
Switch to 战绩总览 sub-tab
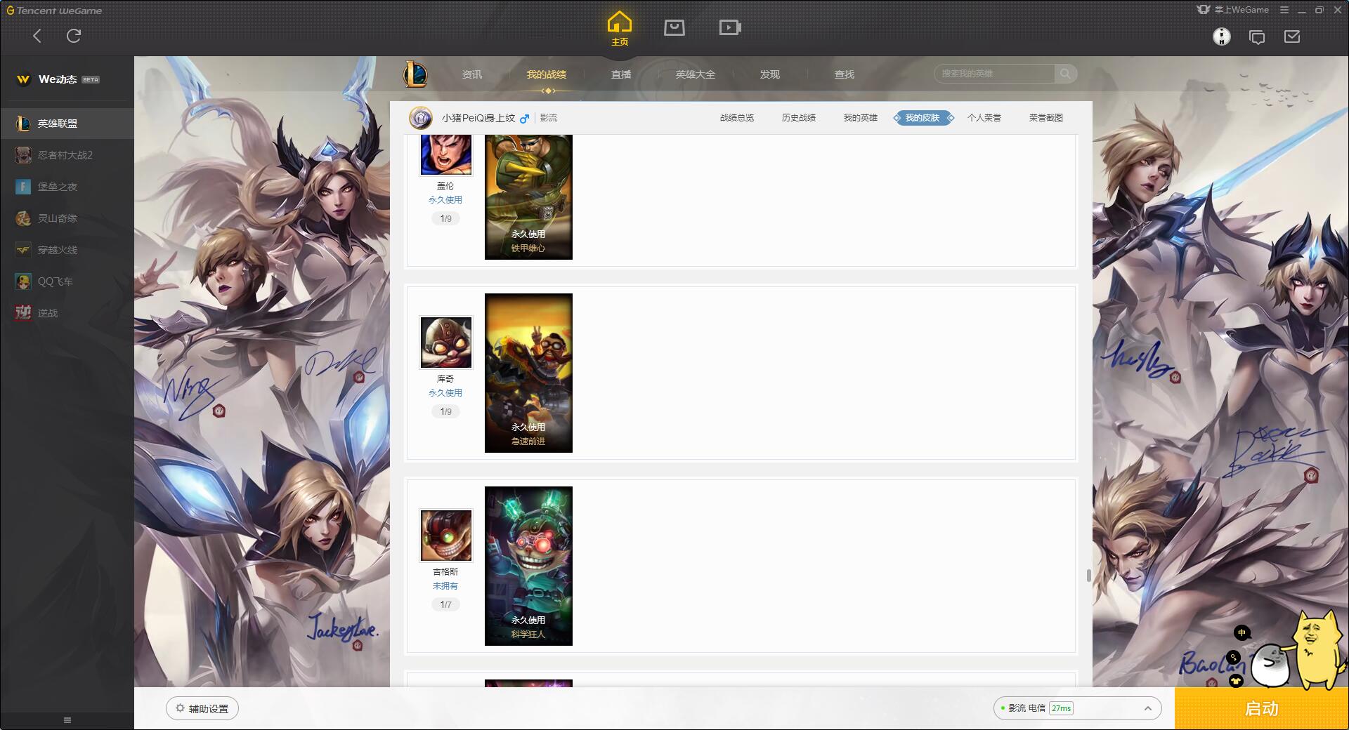click(737, 118)
